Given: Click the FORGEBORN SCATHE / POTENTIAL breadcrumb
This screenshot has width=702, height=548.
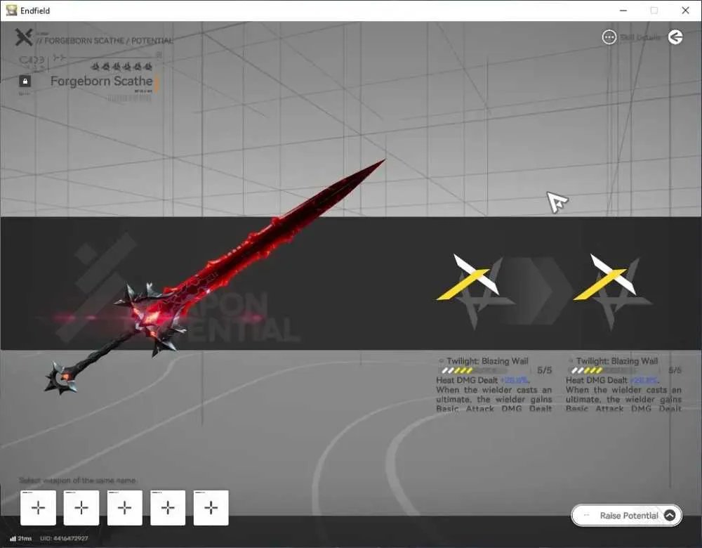Looking at the screenshot, I should pyautogui.click(x=105, y=41).
